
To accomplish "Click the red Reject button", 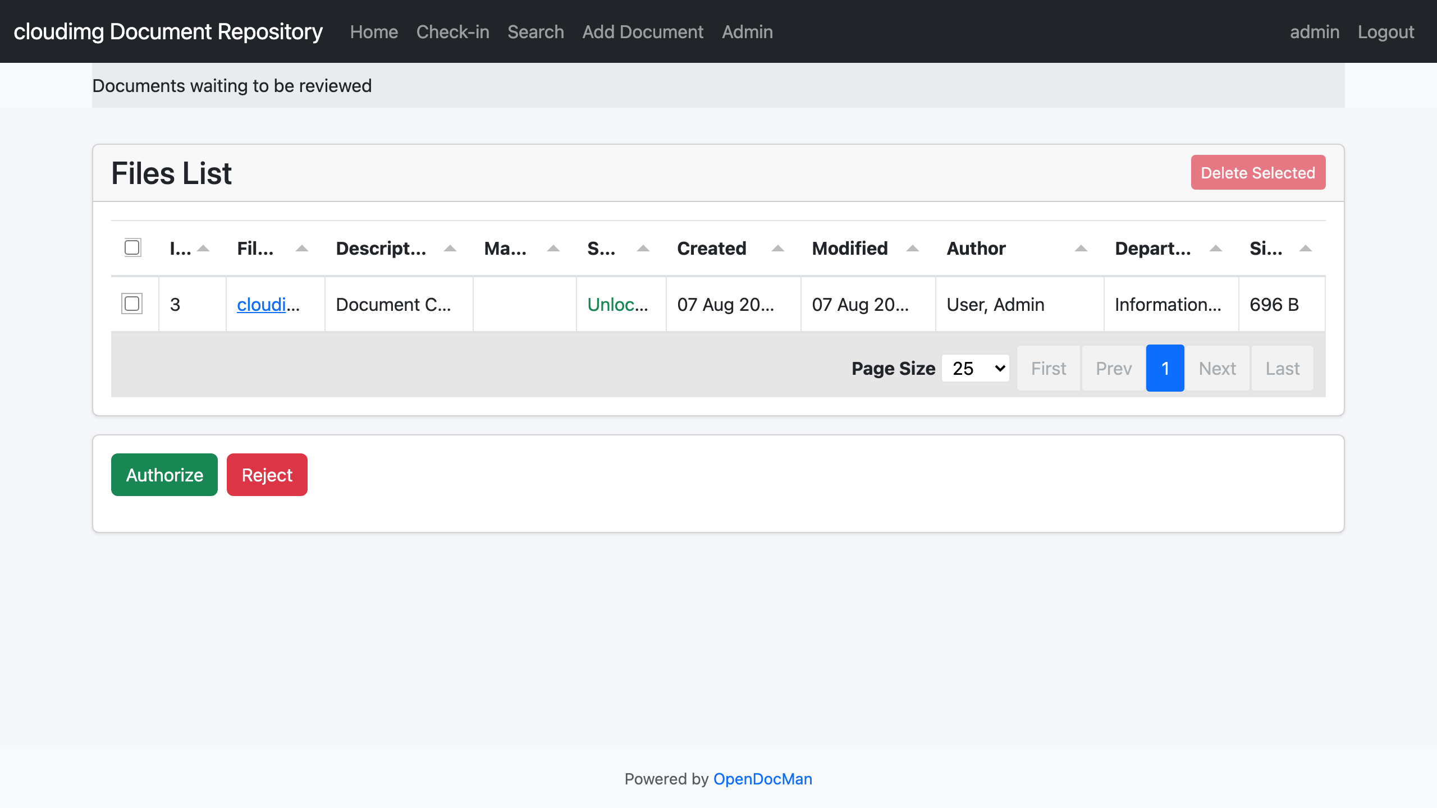I will pyautogui.click(x=267, y=475).
